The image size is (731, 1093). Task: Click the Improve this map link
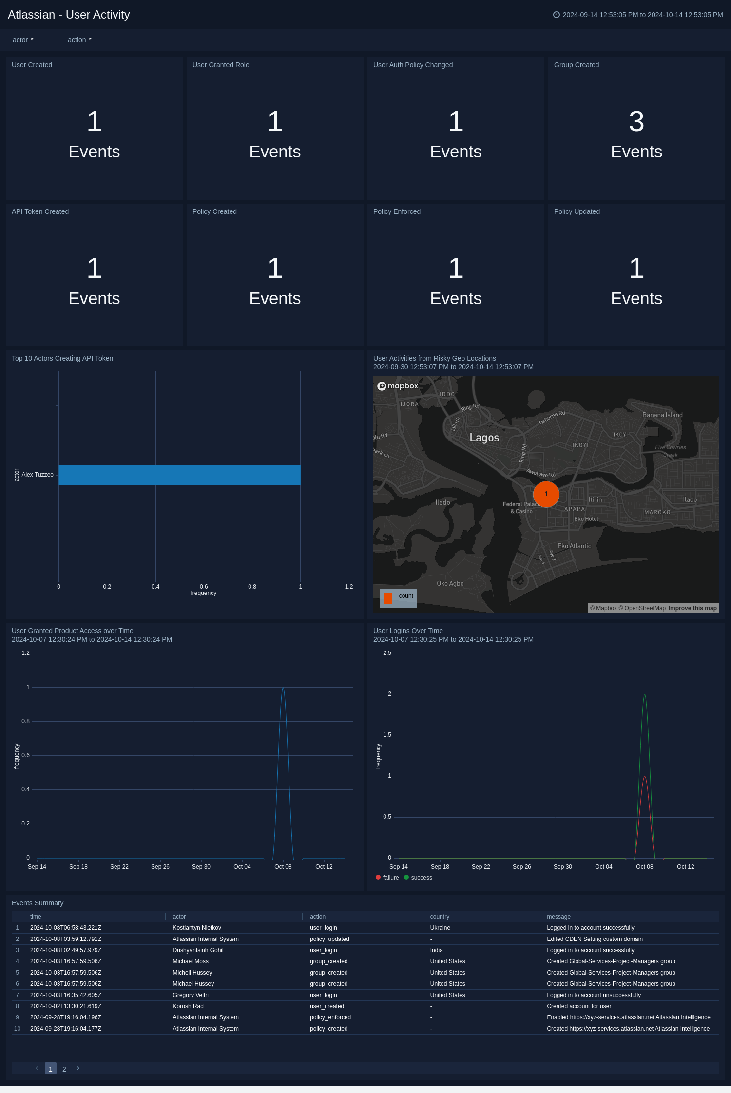(692, 608)
